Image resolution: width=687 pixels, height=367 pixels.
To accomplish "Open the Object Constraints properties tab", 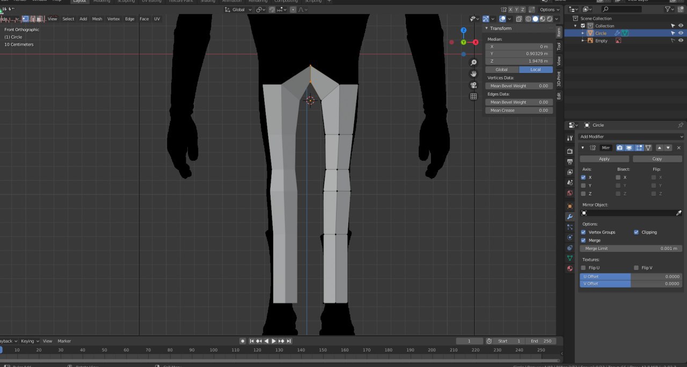I will (570, 248).
